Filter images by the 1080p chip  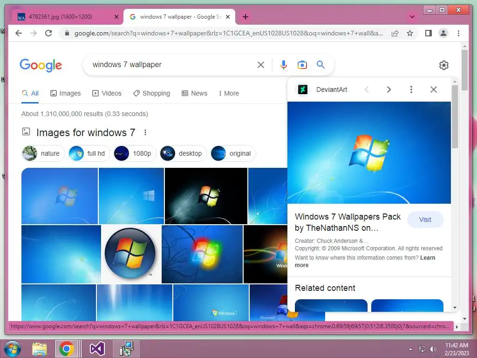pos(135,153)
